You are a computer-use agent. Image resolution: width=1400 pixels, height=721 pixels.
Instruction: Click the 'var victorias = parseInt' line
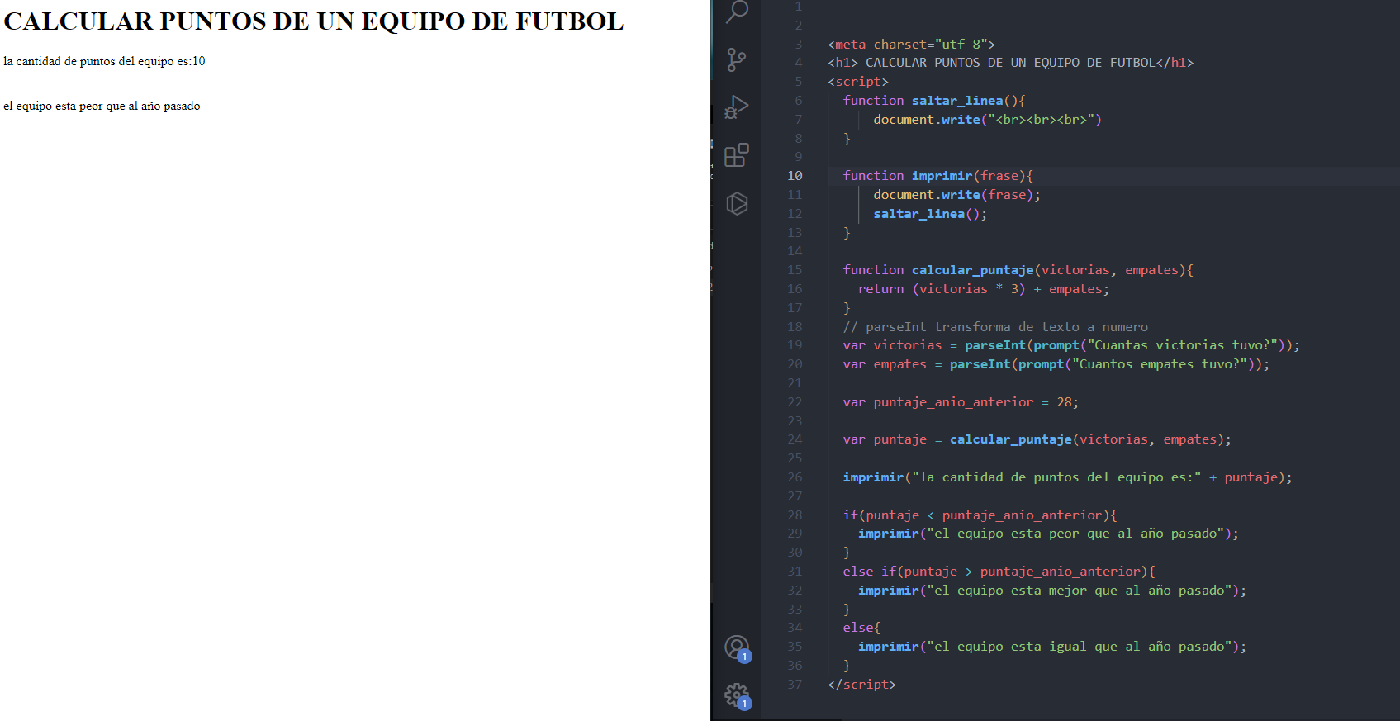1071,345
